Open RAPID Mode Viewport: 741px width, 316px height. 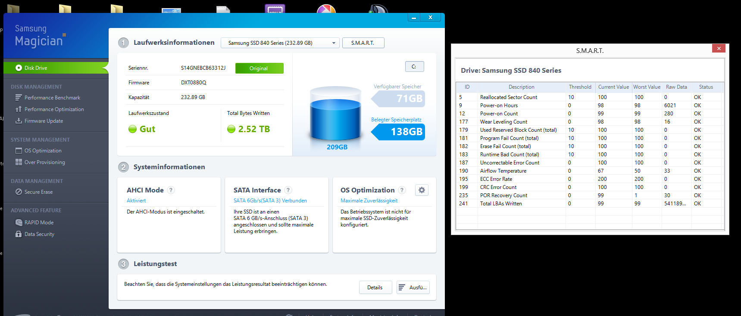pyautogui.click(x=39, y=223)
